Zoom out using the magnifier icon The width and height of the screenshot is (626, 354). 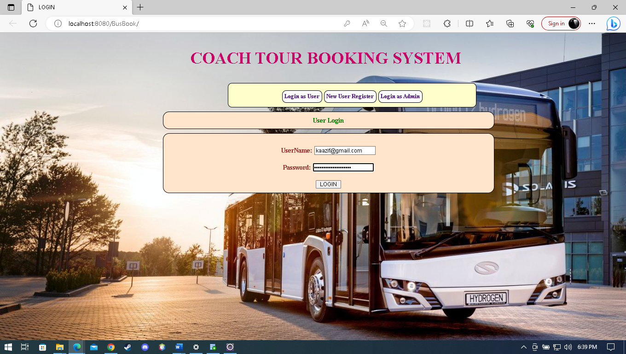point(383,24)
